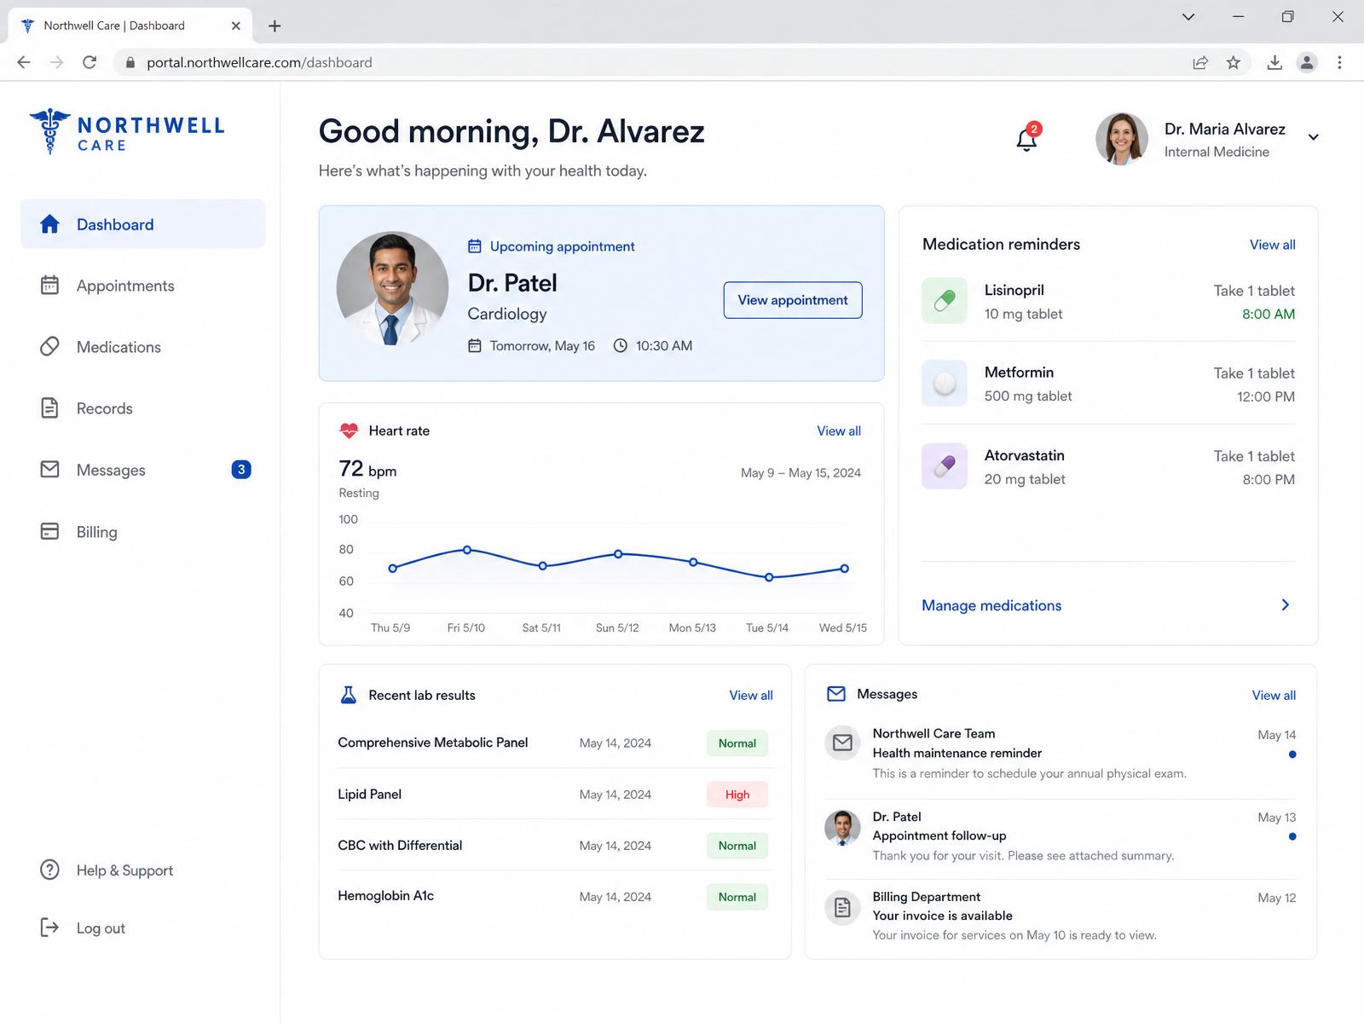Image resolution: width=1364 pixels, height=1023 pixels.
Task: Click the Records document icon in sidebar
Action: point(49,407)
